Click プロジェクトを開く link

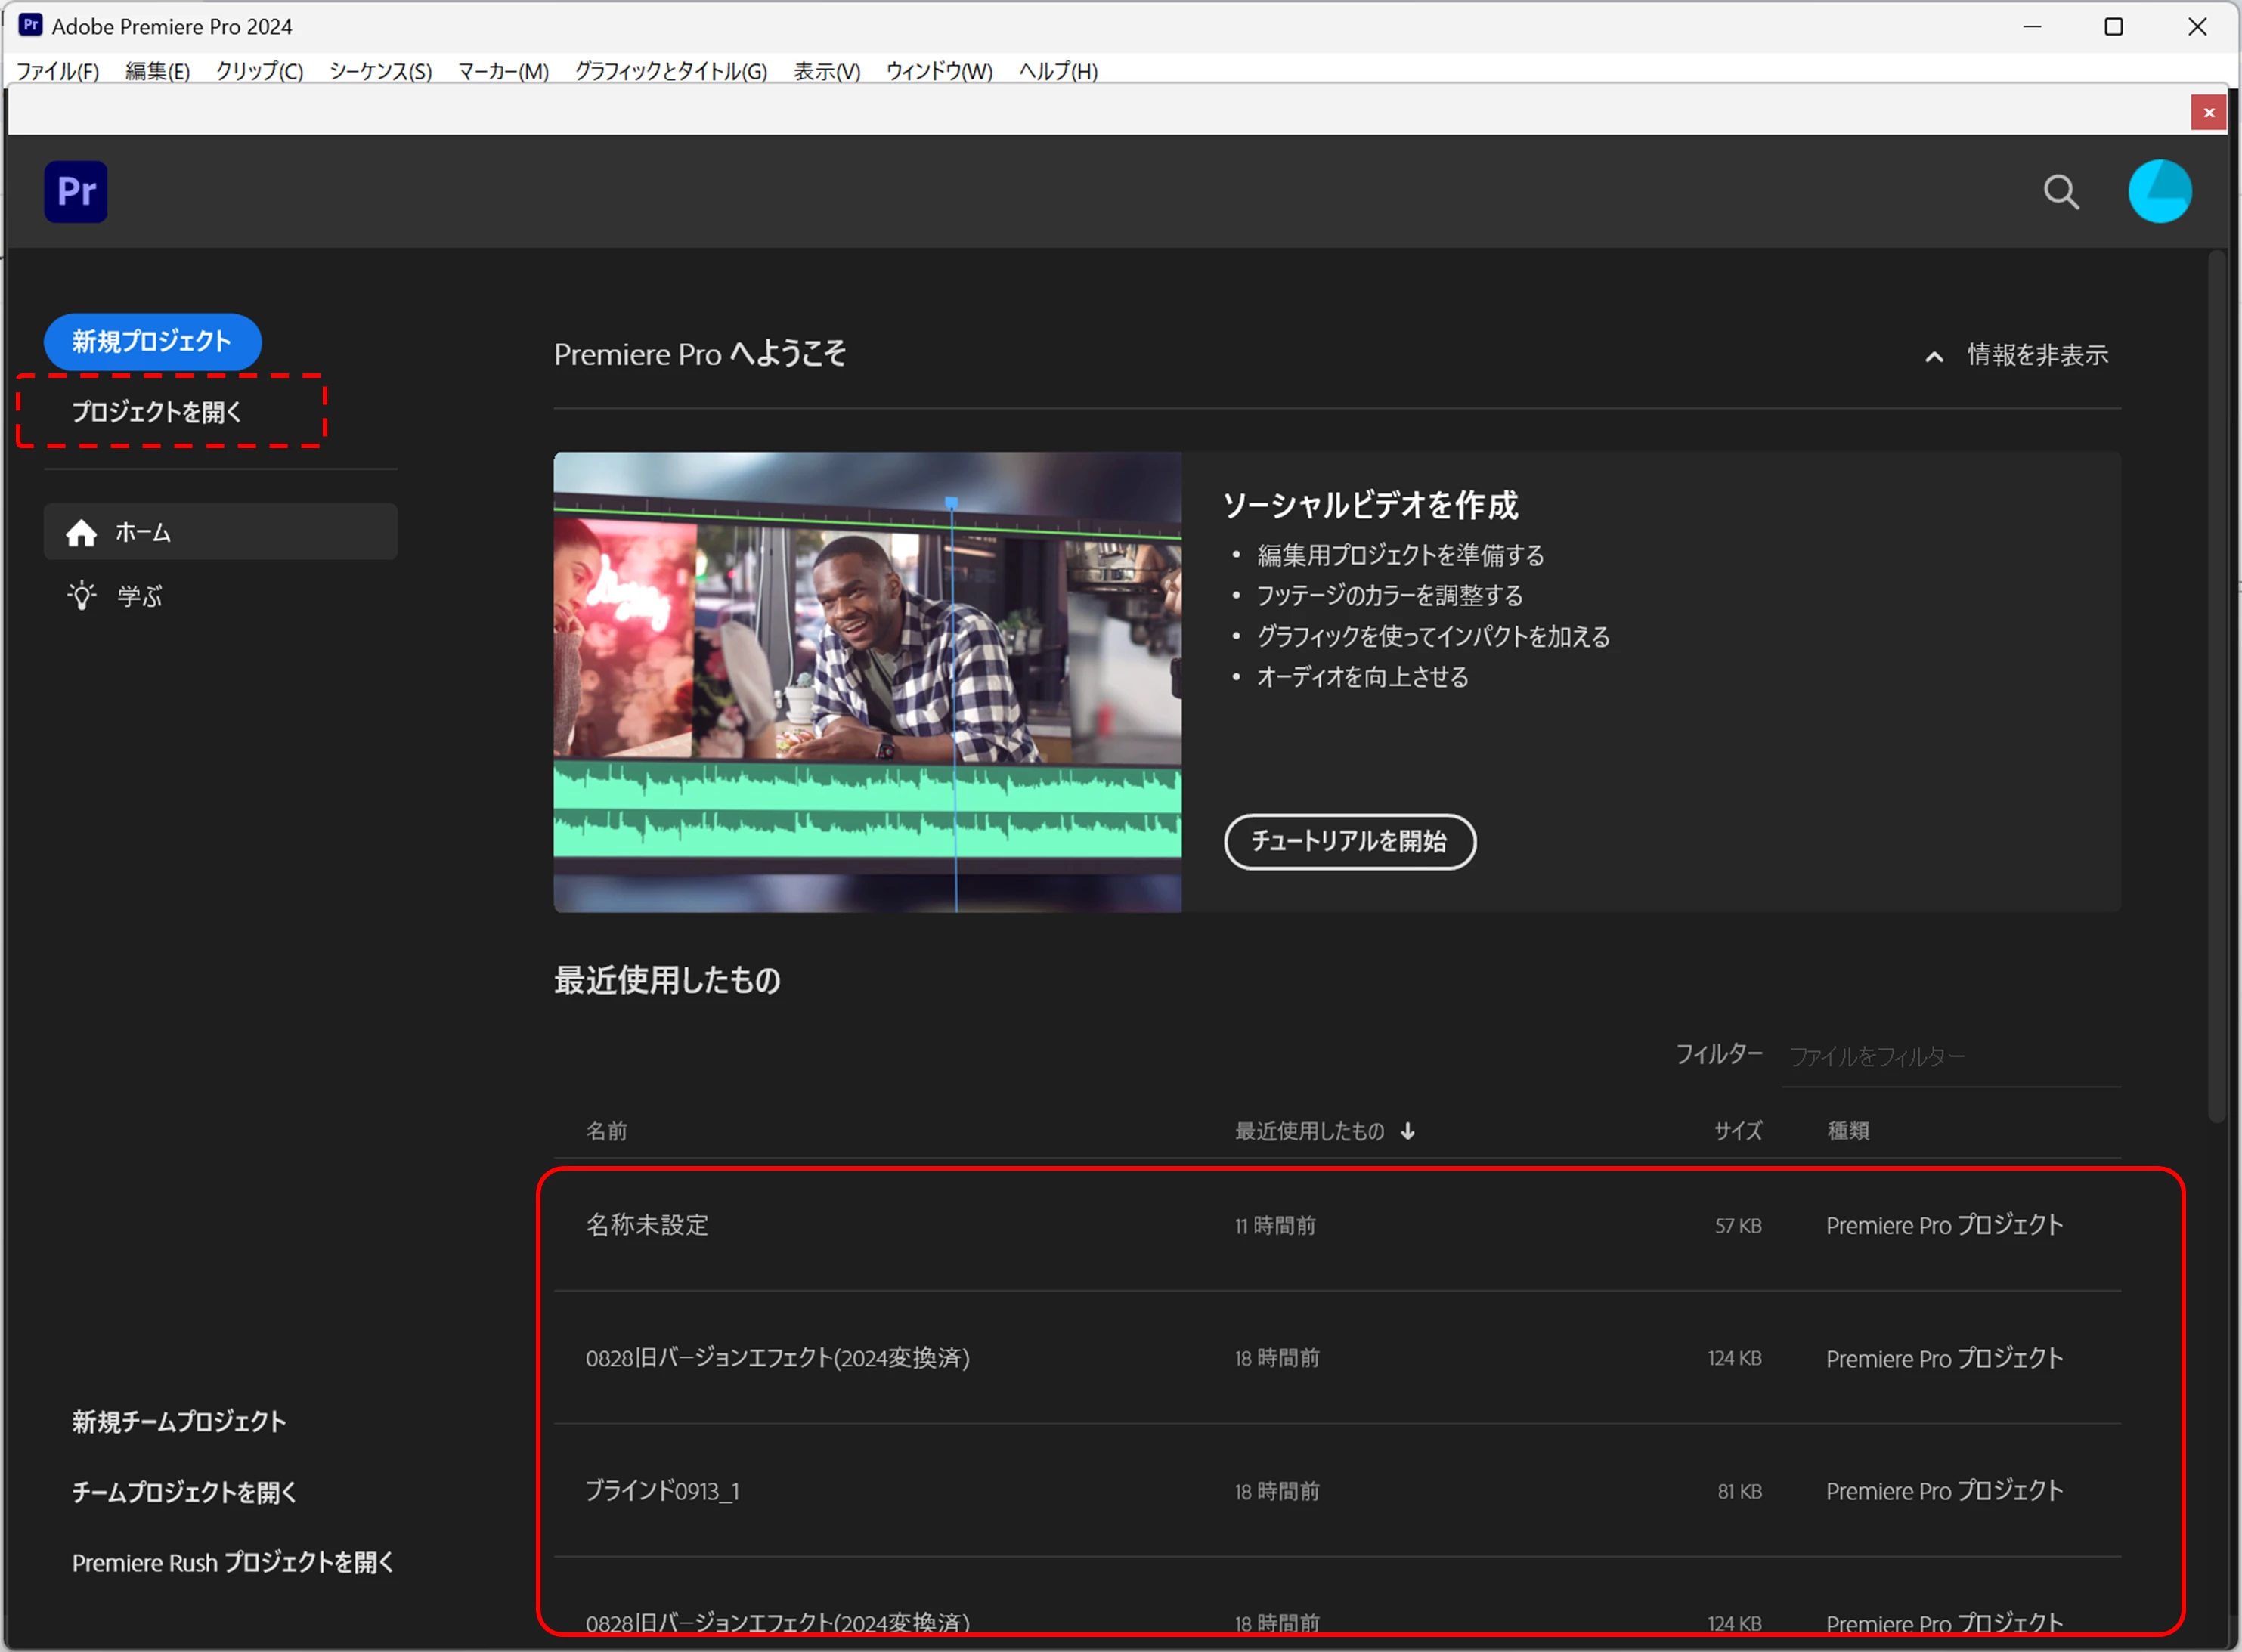(x=157, y=411)
